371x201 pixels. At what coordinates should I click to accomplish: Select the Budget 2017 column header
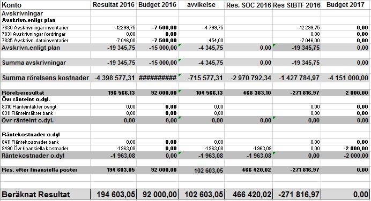(x=345, y=5)
